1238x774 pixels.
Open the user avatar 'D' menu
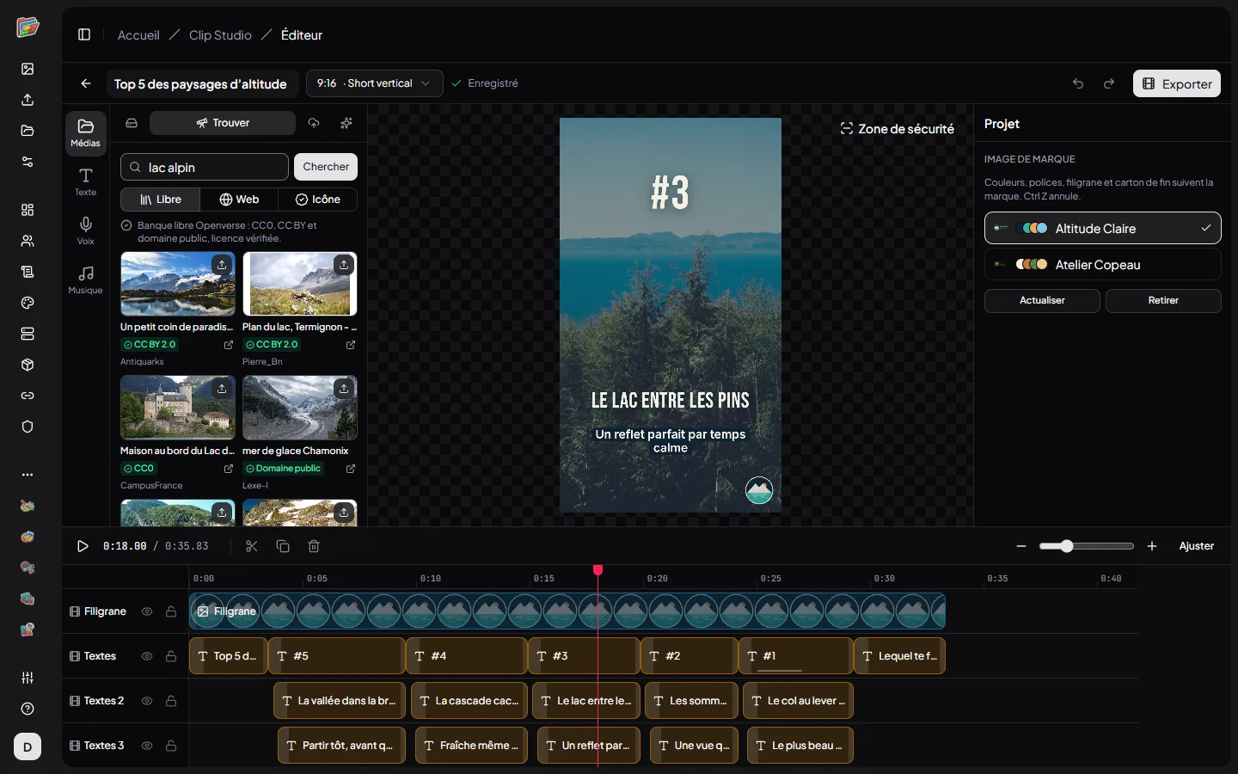pos(28,746)
